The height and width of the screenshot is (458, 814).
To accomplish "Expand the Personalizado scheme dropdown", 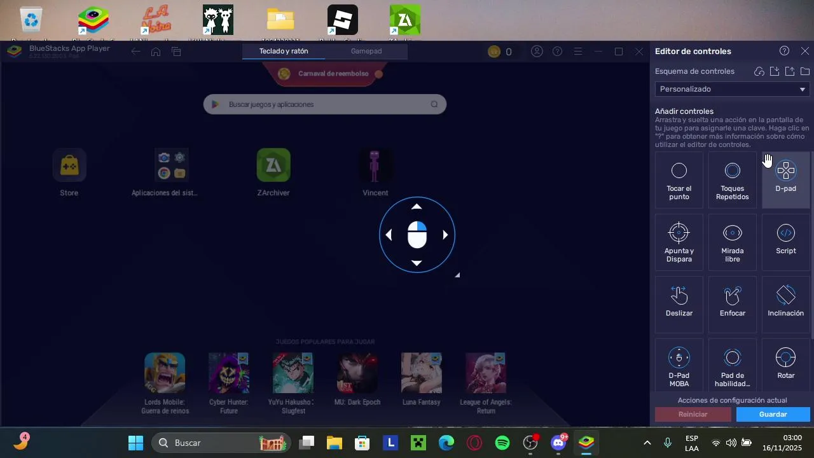I will click(732, 89).
